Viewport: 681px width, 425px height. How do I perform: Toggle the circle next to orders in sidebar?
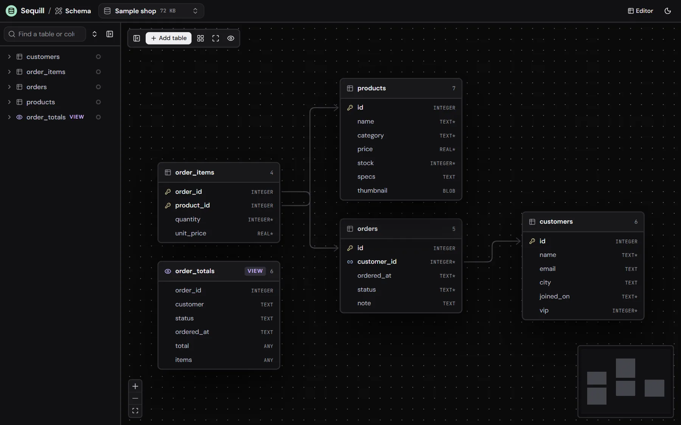(x=98, y=87)
